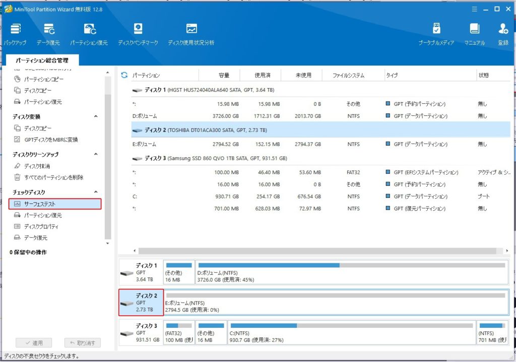Collapse the ディスククリーンアップ section
Viewport: 516px width, 362px height.
pos(96,155)
